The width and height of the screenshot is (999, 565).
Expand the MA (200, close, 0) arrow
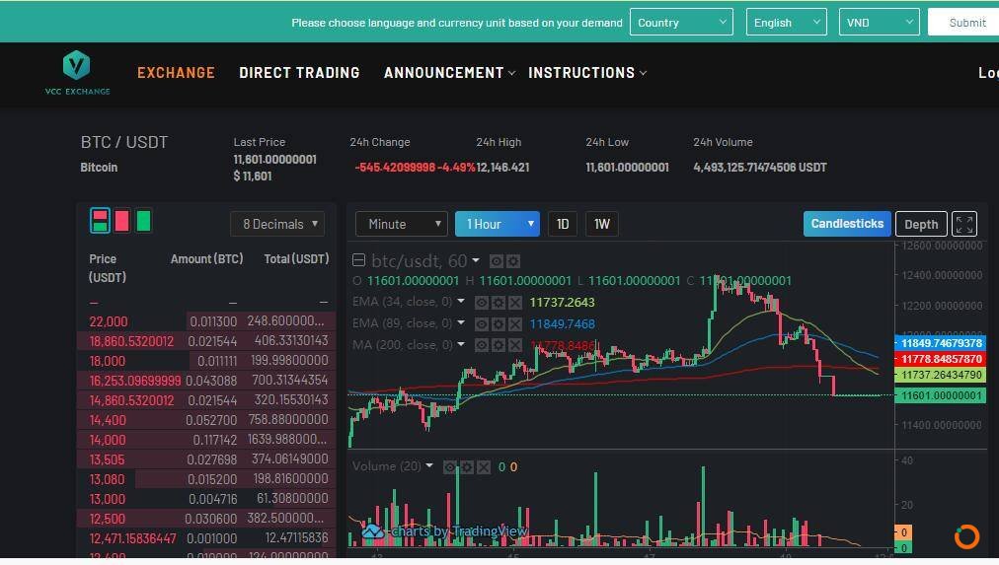(461, 345)
